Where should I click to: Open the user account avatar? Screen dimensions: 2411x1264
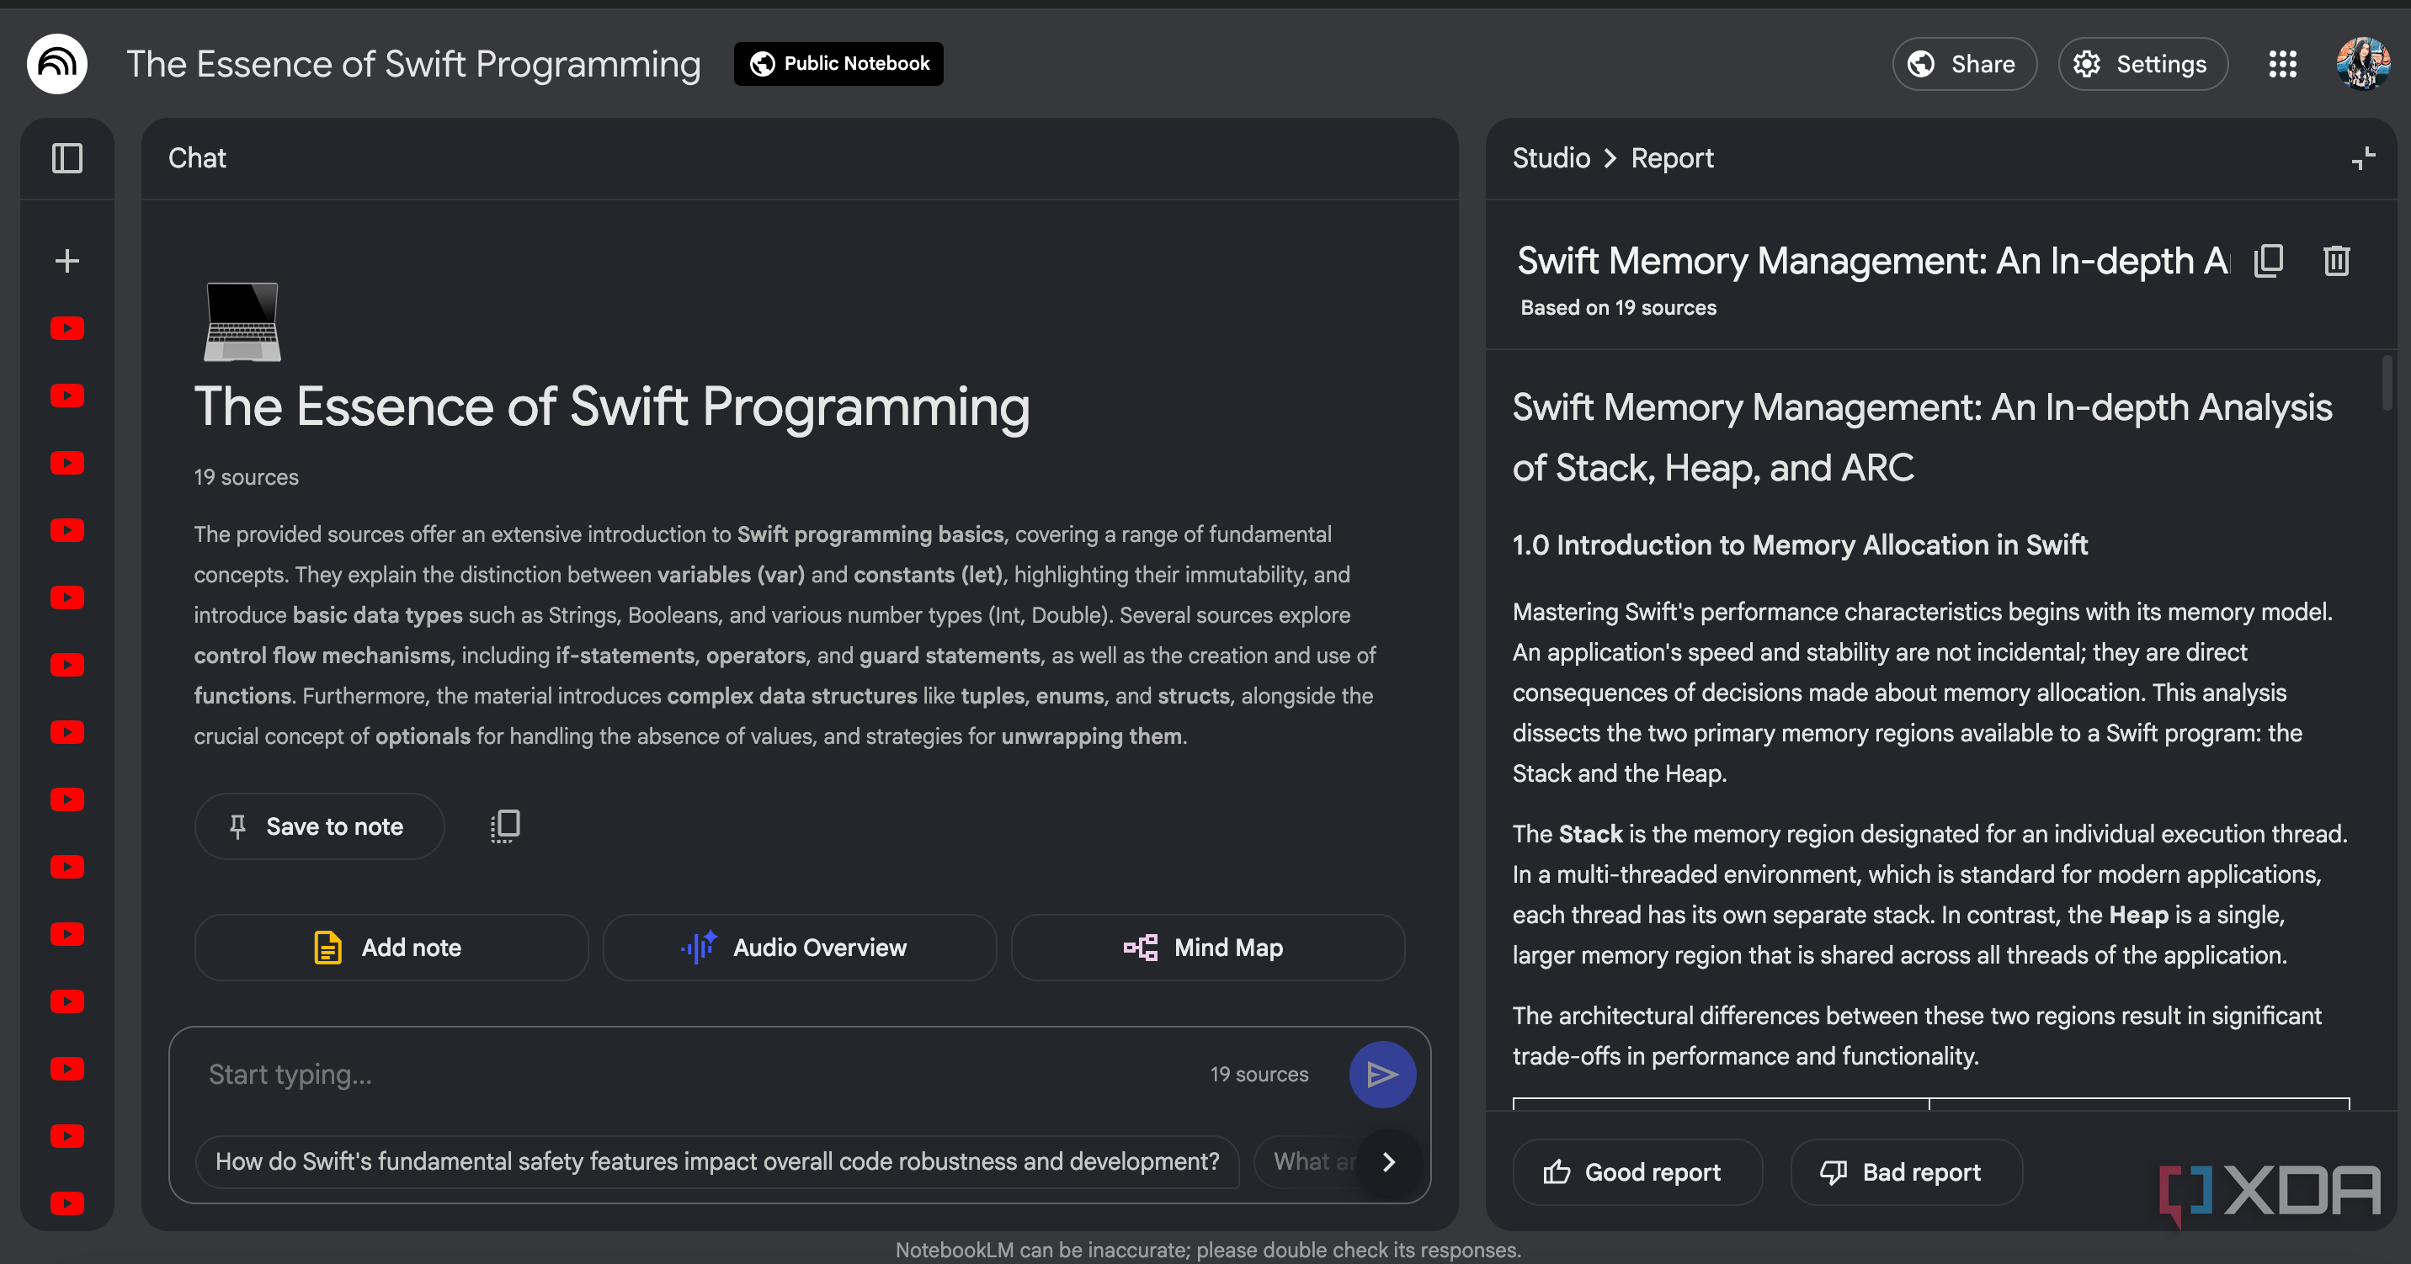tap(2362, 64)
